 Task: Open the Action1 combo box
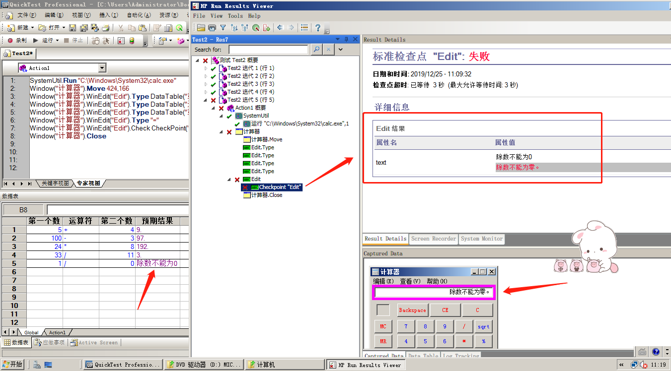[x=62, y=68]
